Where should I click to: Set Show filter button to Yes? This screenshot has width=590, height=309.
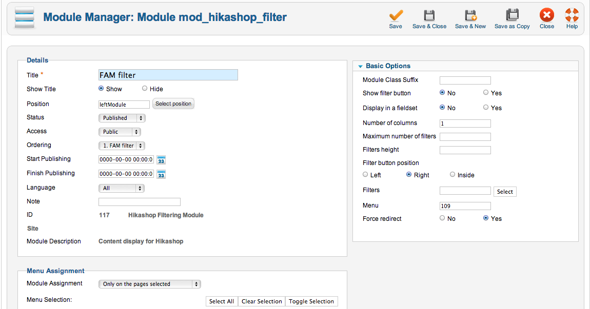pos(486,93)
